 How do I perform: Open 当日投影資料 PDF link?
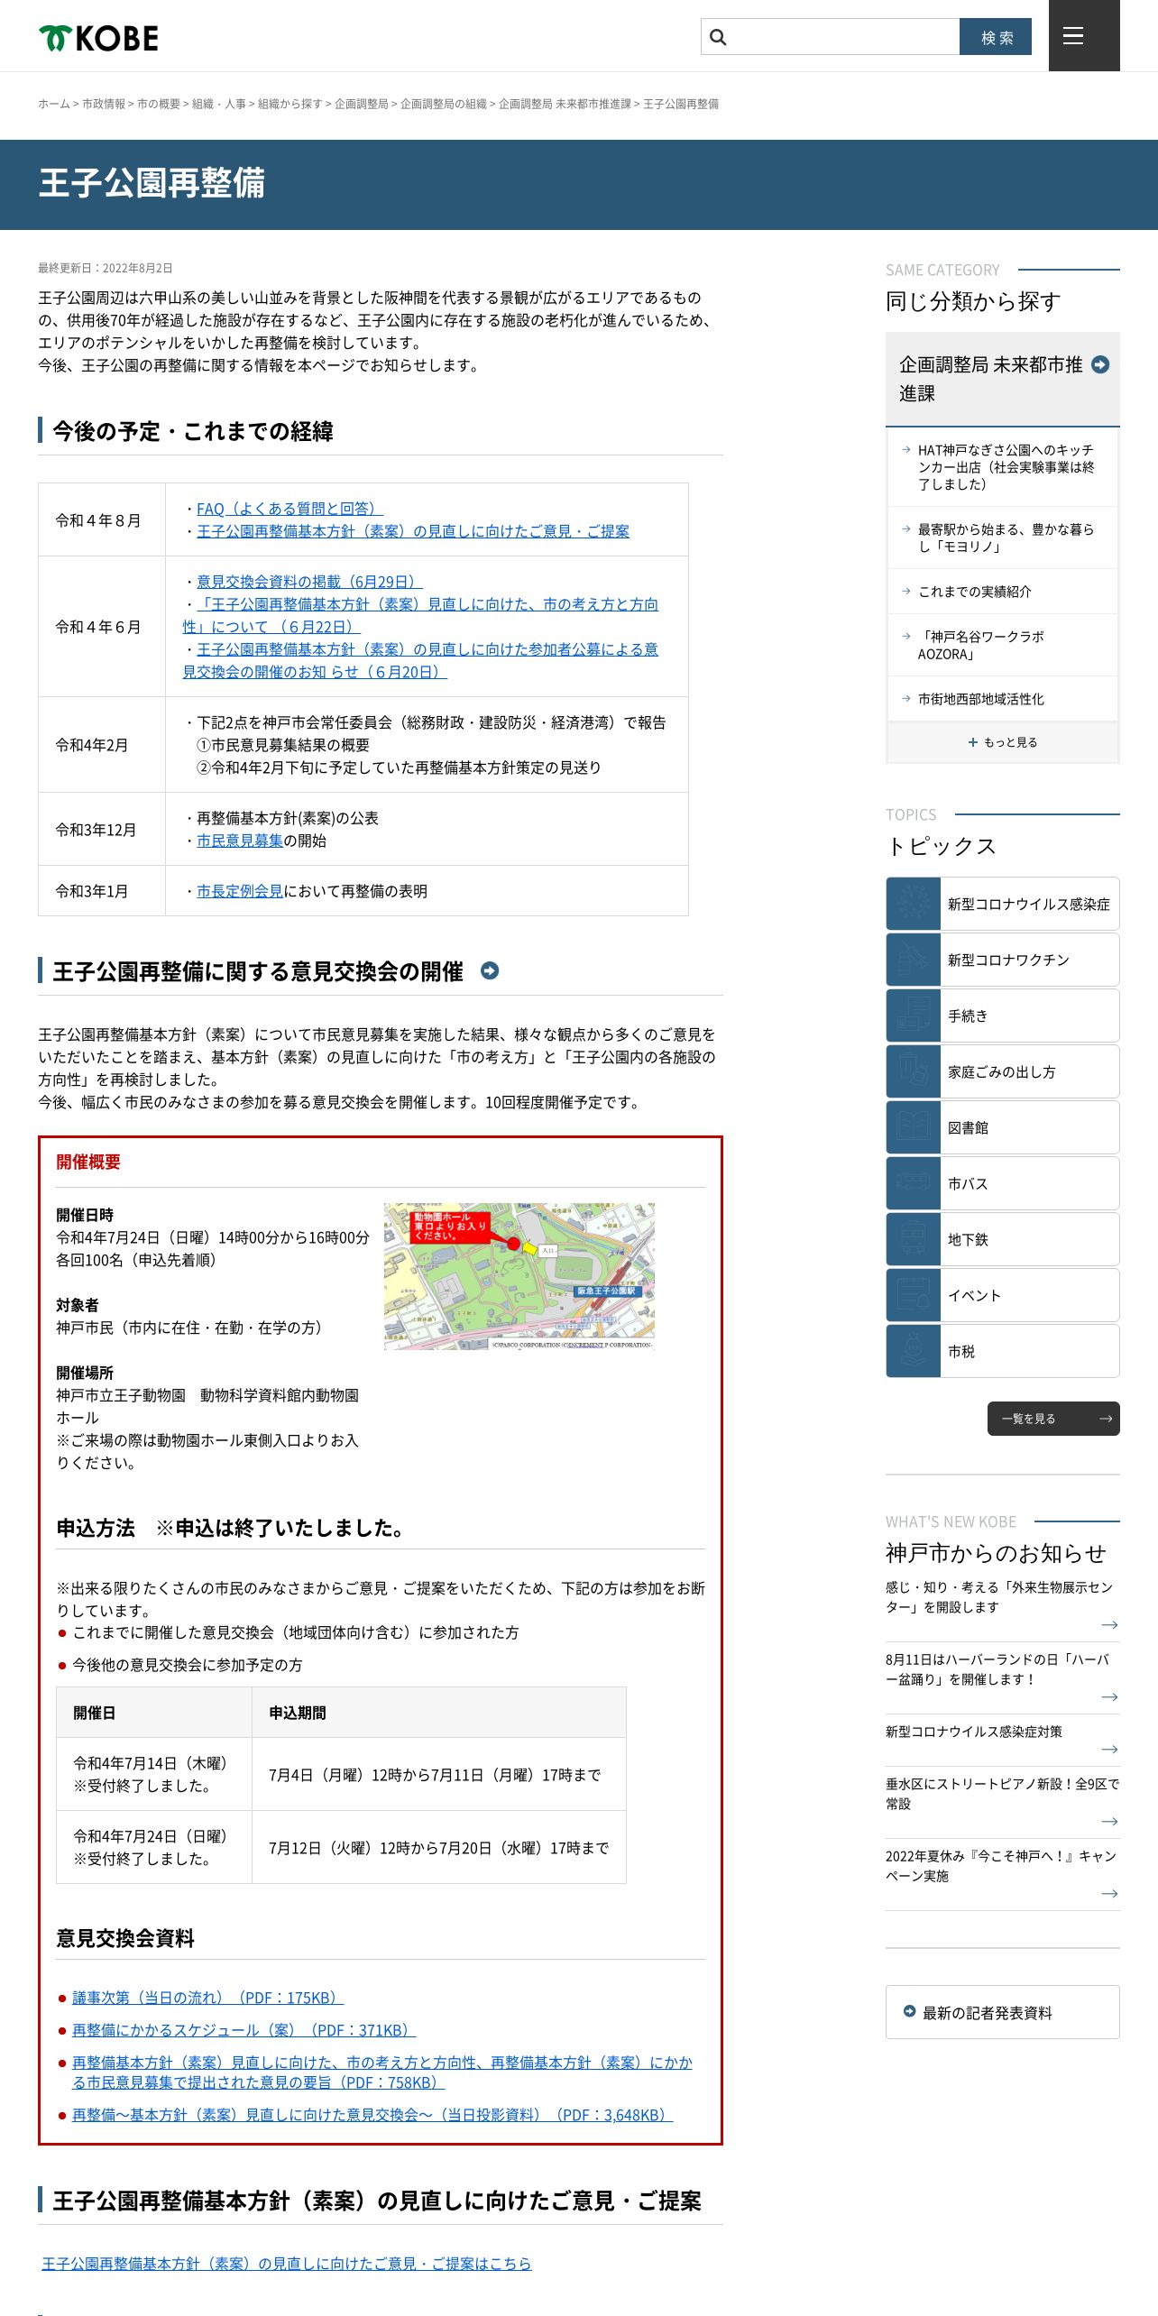(372, 2115)
